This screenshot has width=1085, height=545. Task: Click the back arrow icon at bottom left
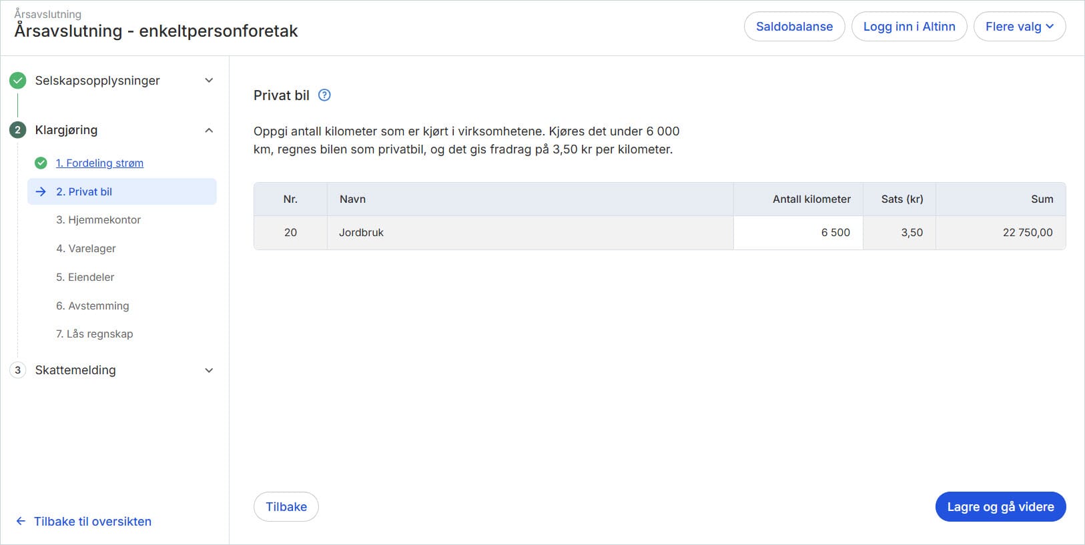[x=21, y=522]
